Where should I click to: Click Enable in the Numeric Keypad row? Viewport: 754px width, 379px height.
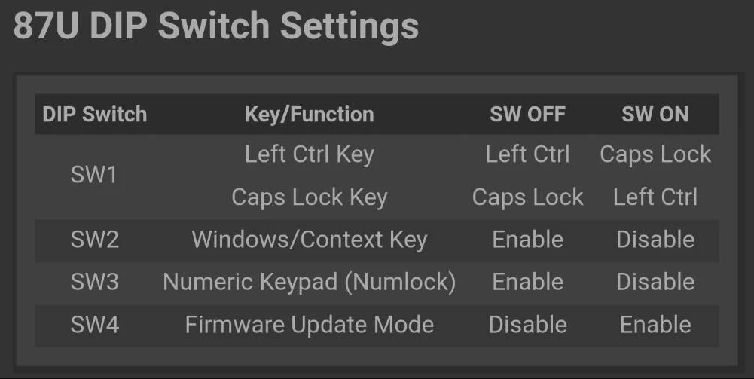(x=527, y=282)
